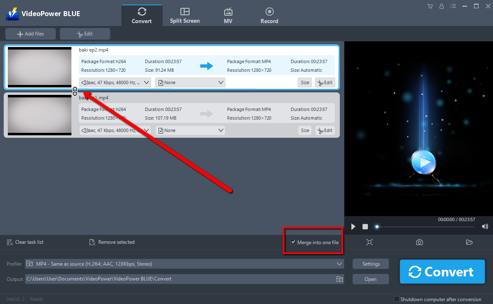
Task: Open the output folder icon beside the camera
Action: pyautogui.click(x=469, y=242)
